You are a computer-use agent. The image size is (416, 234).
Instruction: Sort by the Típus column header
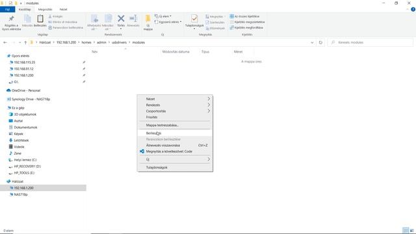[205, 52]
